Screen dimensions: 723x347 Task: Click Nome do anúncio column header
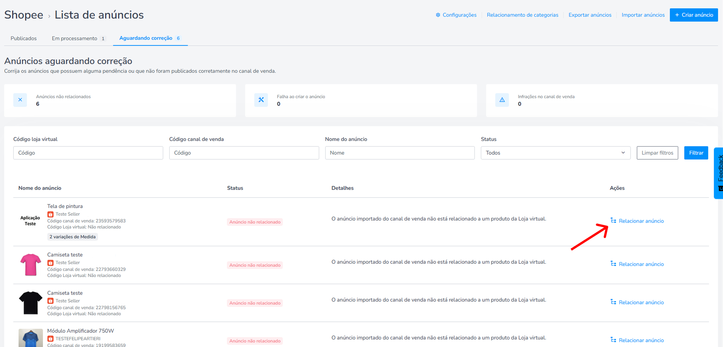[40, 188]
